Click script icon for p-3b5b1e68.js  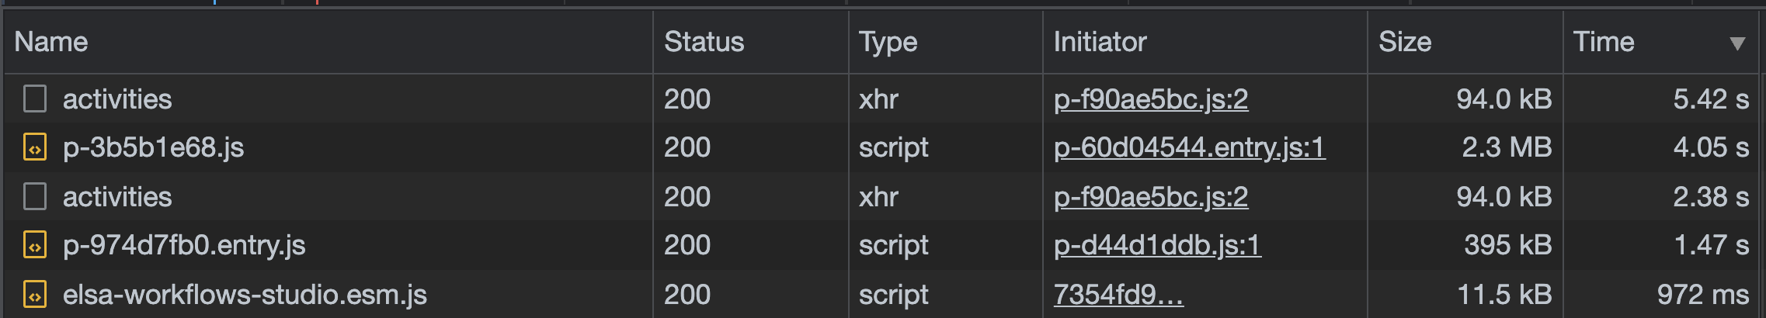pyautogui.click(x=35, y=147)
